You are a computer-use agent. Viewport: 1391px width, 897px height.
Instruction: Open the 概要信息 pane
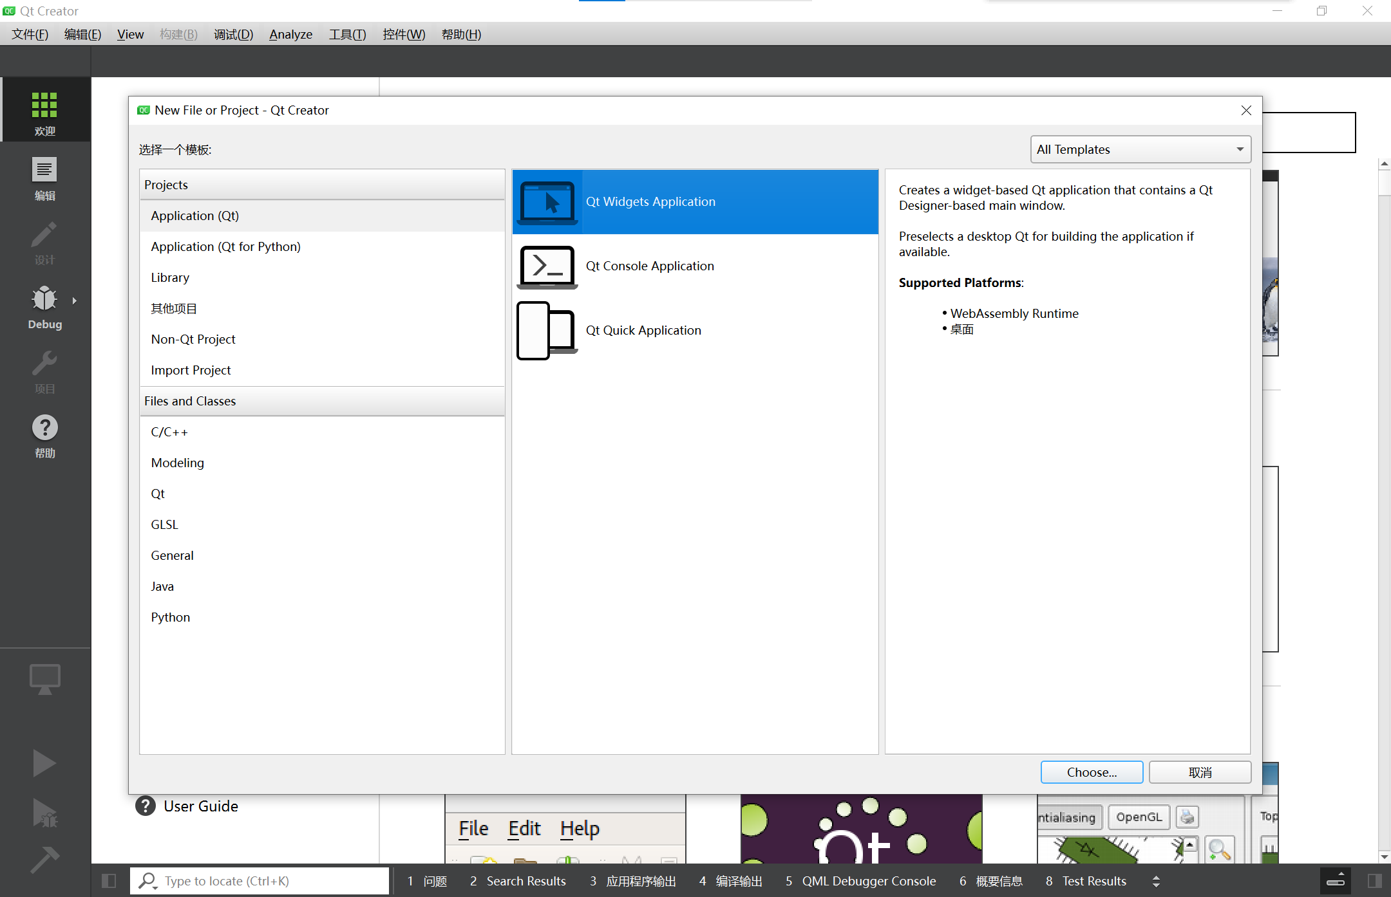click(x=991, y=881)
